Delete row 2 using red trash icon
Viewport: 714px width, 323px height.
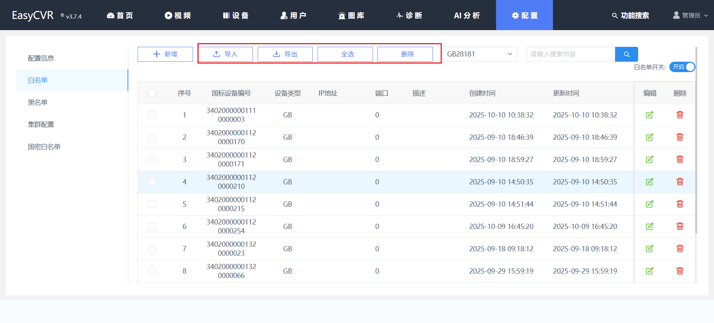point(679,137)
